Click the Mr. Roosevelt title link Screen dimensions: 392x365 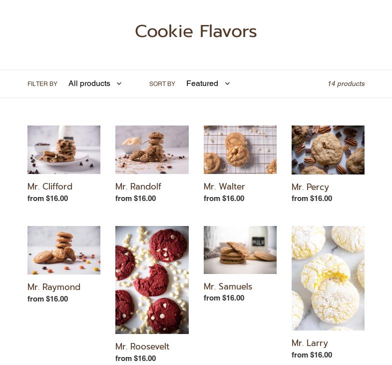(x=142, y=346)
